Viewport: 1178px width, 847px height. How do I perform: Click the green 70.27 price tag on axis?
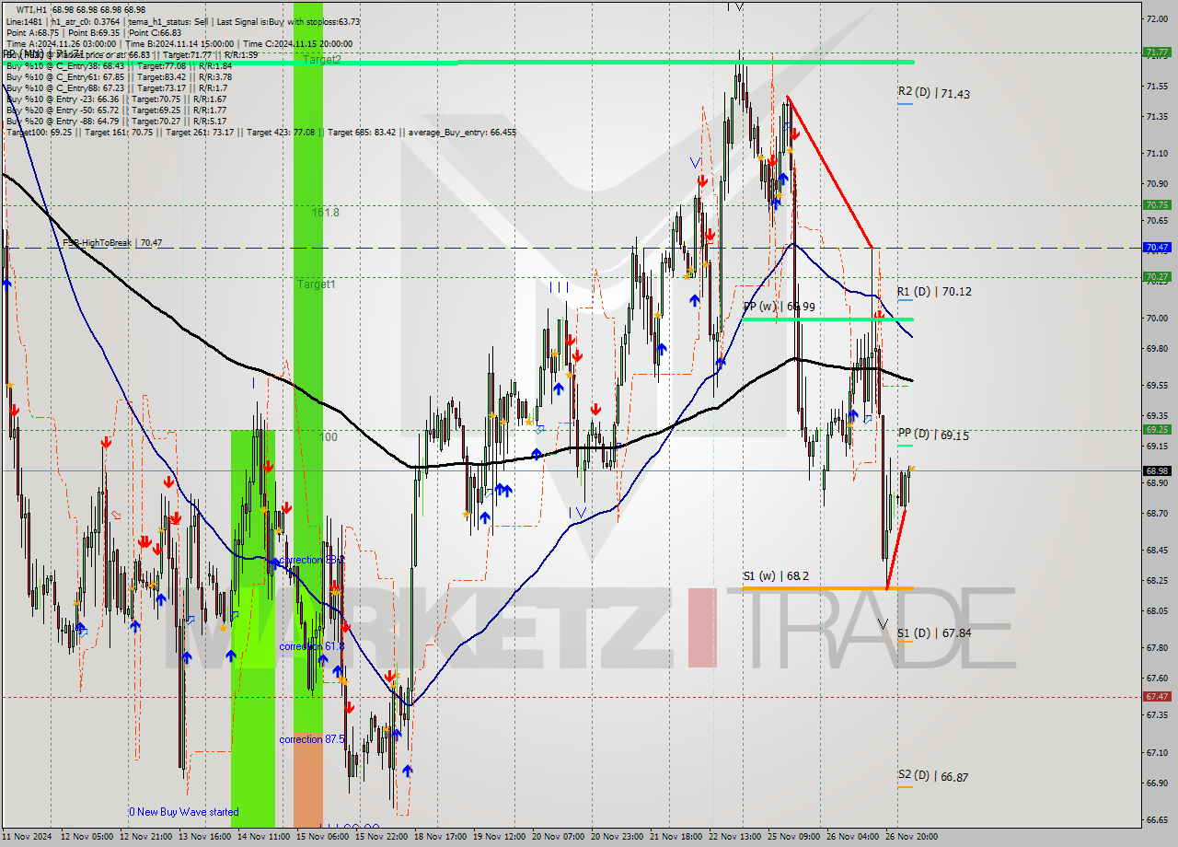point(1157,276)
